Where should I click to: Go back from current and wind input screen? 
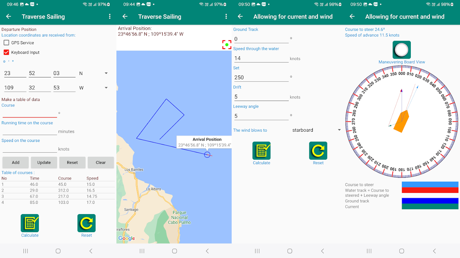click(240, 16)
